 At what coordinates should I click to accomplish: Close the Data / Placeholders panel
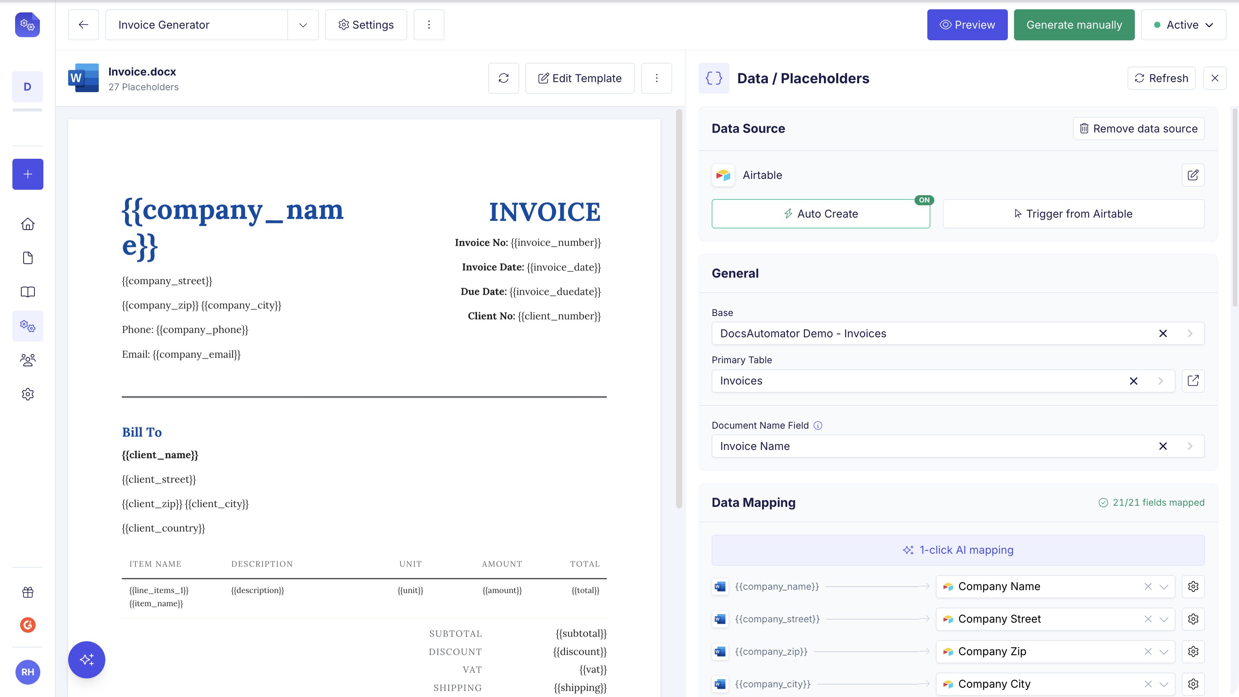pos(1215,78)
